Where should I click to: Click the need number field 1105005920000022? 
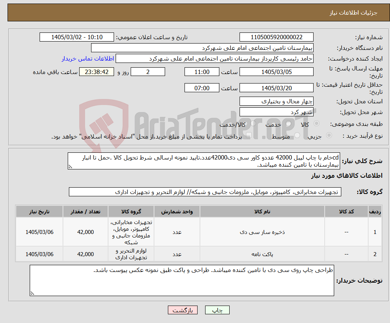coord(276,37)
